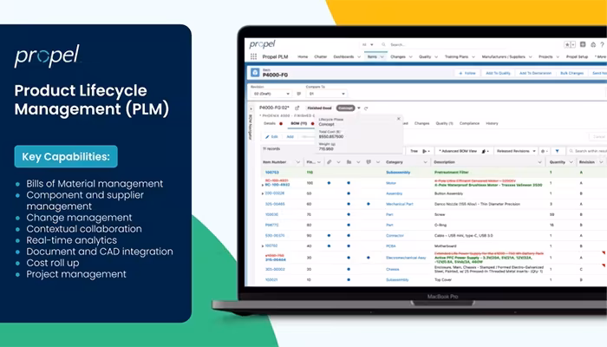This screenshot has width=607, height=347.
Task: Open the Description column menu
Action: point(539,162)
